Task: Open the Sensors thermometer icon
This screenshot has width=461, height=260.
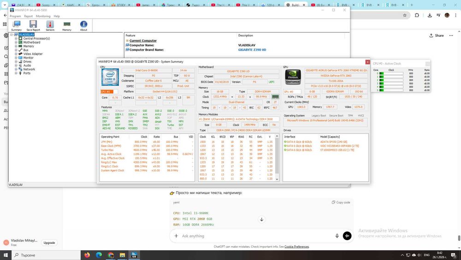Action: [50, 26]
